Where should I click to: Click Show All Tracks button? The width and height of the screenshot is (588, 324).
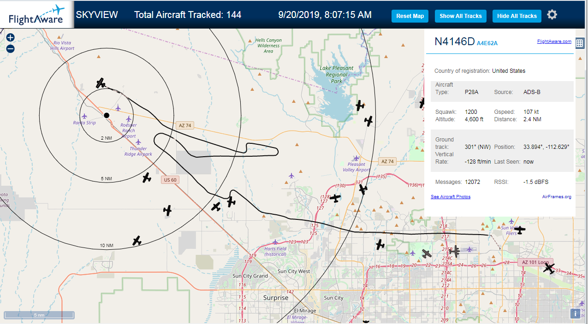(460, 16)
